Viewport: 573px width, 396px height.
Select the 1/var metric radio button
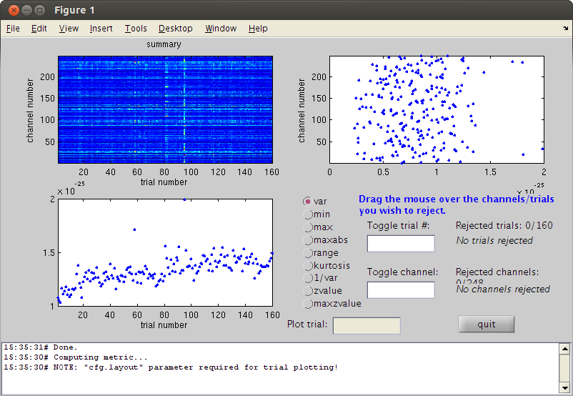click(308, 278)
